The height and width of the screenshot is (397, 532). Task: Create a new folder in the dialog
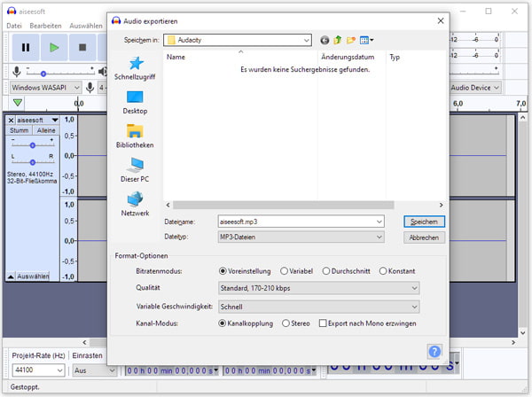click(351, 41)
